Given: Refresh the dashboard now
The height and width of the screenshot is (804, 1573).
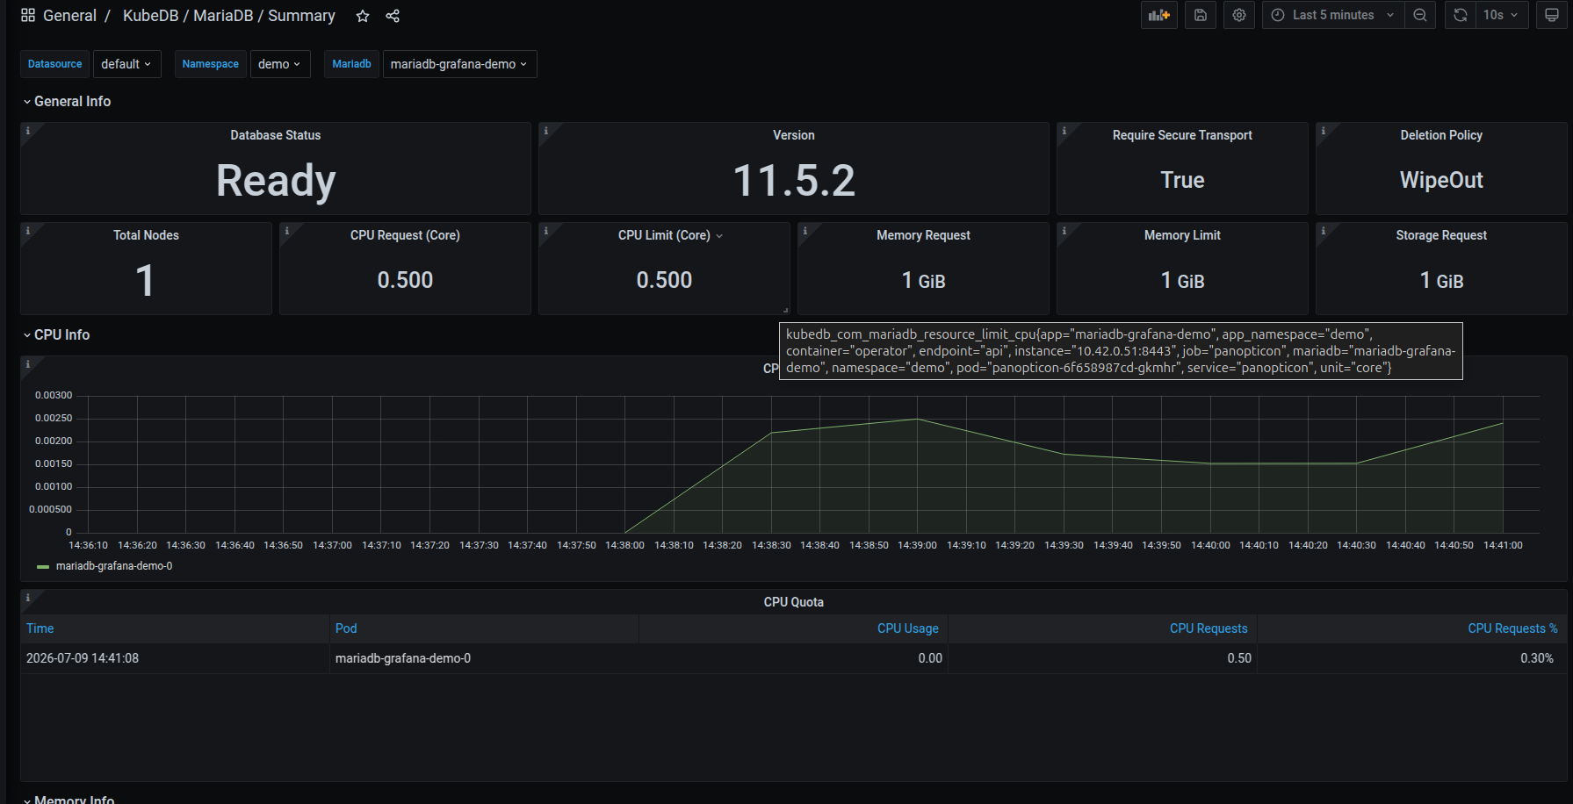Looking at the screenshot, I should click(x=1461, y=15).
